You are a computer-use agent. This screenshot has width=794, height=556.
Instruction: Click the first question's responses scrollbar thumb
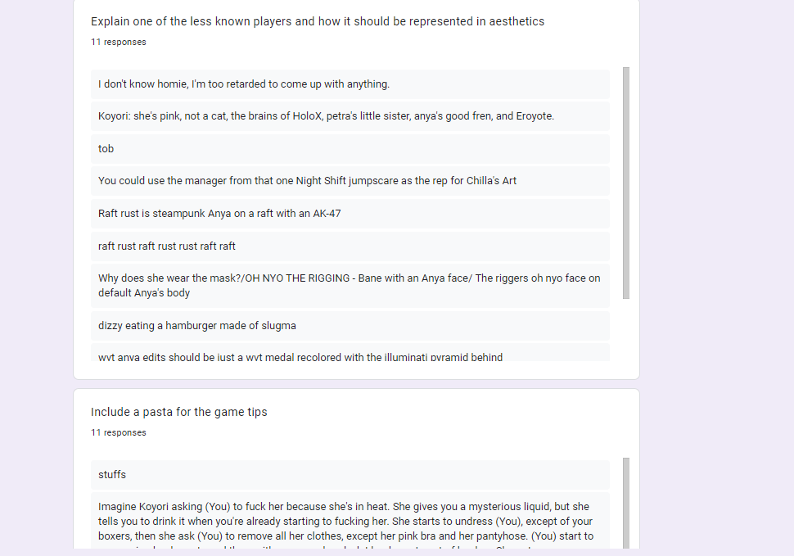pos(626,183)
